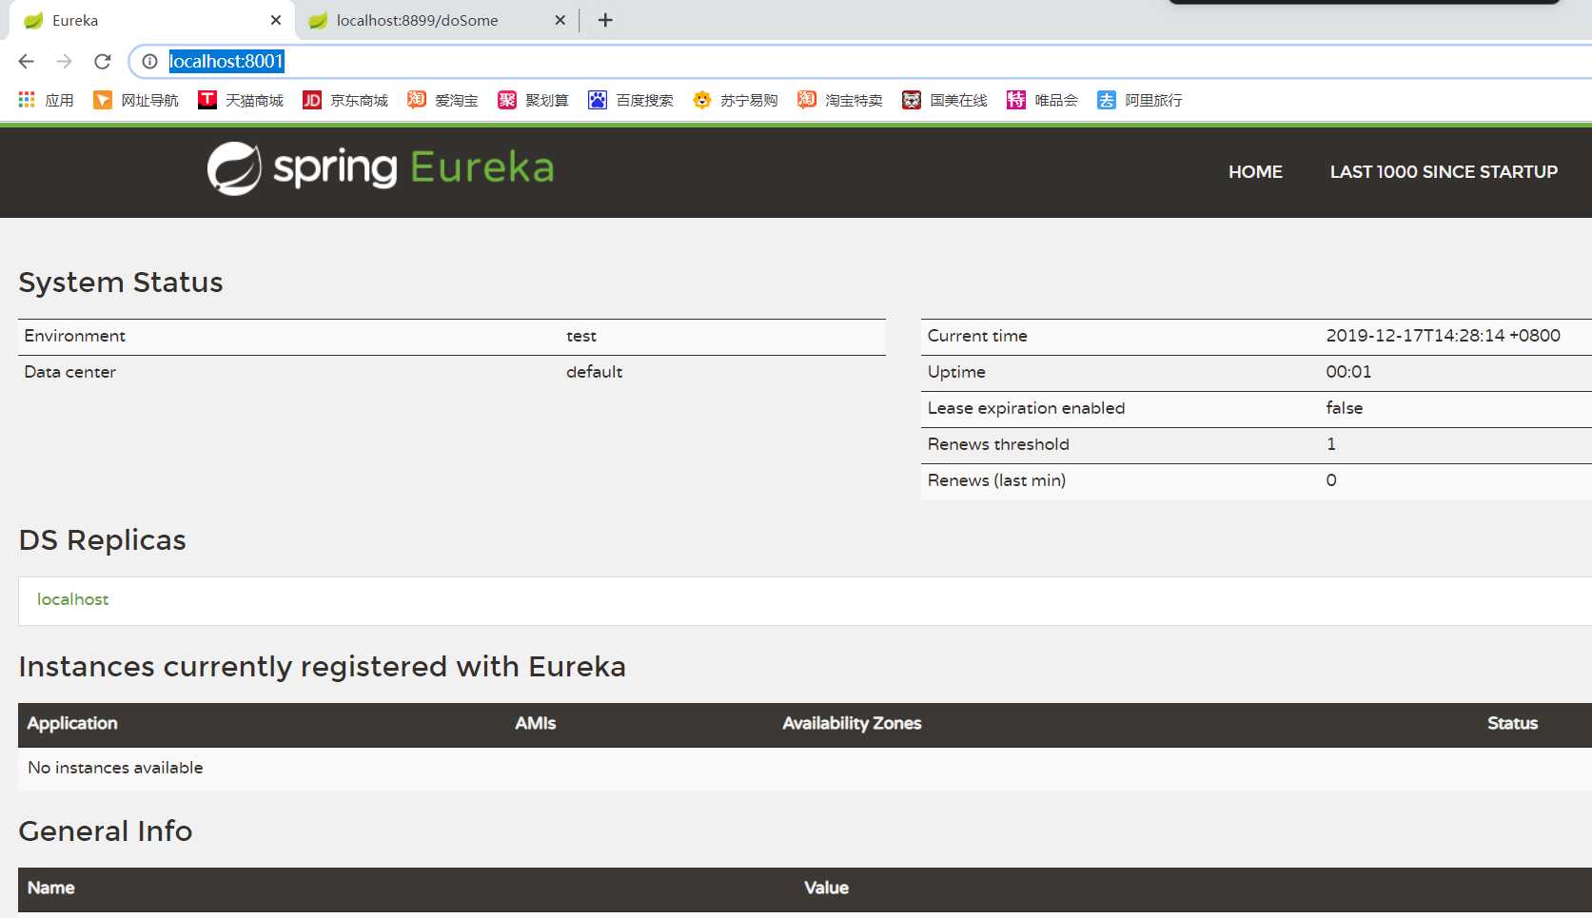Click the General Info Name column header
The width and height of the screenshot is (1592, 918).
coord(50,888)
